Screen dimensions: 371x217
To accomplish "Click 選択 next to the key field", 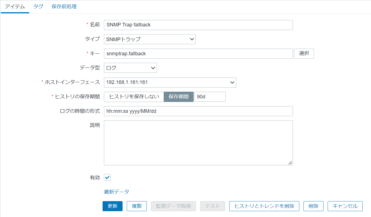I will (304, 53).
